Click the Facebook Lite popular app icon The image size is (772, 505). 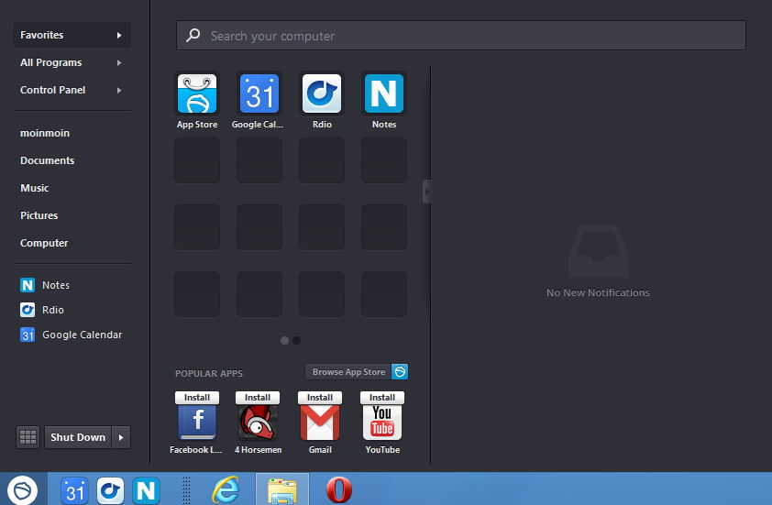[197, 423]
